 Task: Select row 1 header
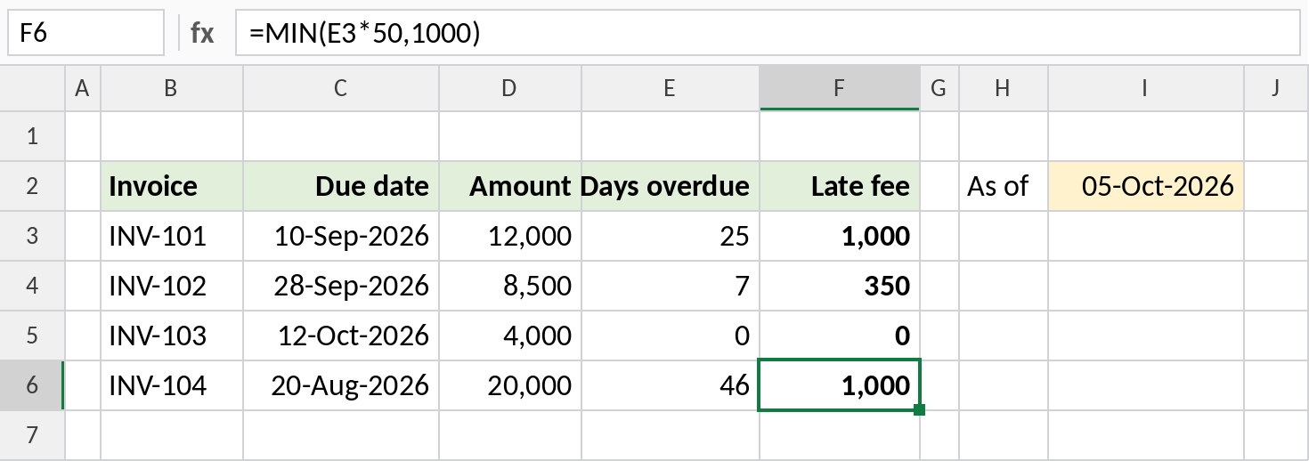pyautogui.click(x=33, y=136)
